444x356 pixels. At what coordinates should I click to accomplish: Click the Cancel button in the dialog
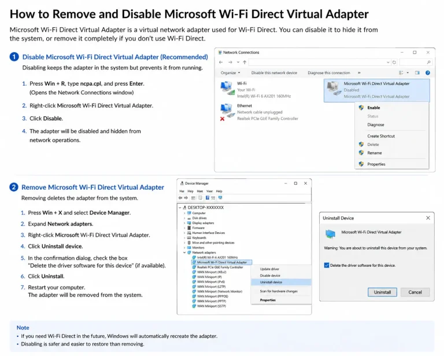(415, 292)
